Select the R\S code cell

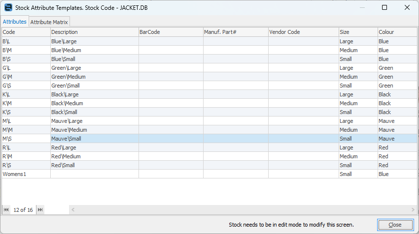(26, 165)
